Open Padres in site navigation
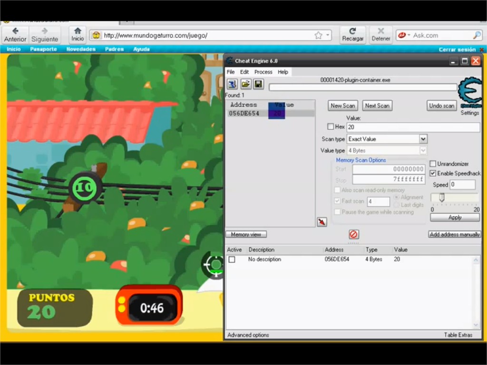Viewport: 487px width, 365px height. pos(114,49)
